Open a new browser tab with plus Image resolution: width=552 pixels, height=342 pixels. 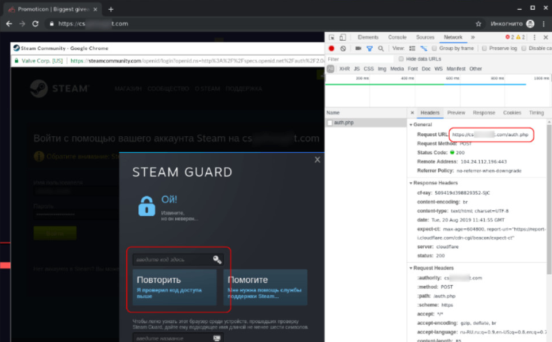pos(111,9)
